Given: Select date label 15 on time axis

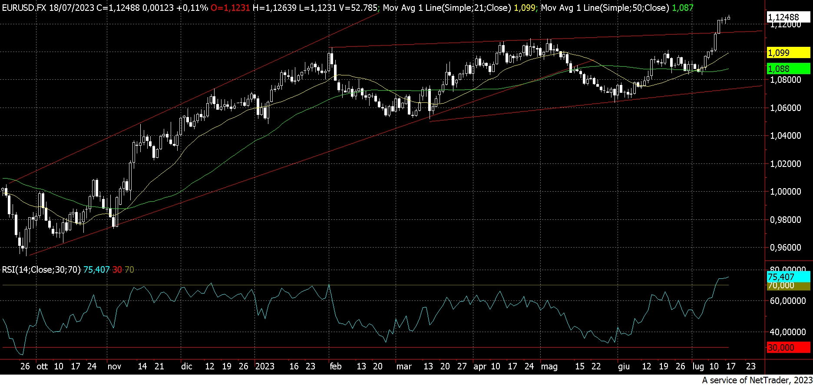Looking at the screenshot, I should (580, 366).
